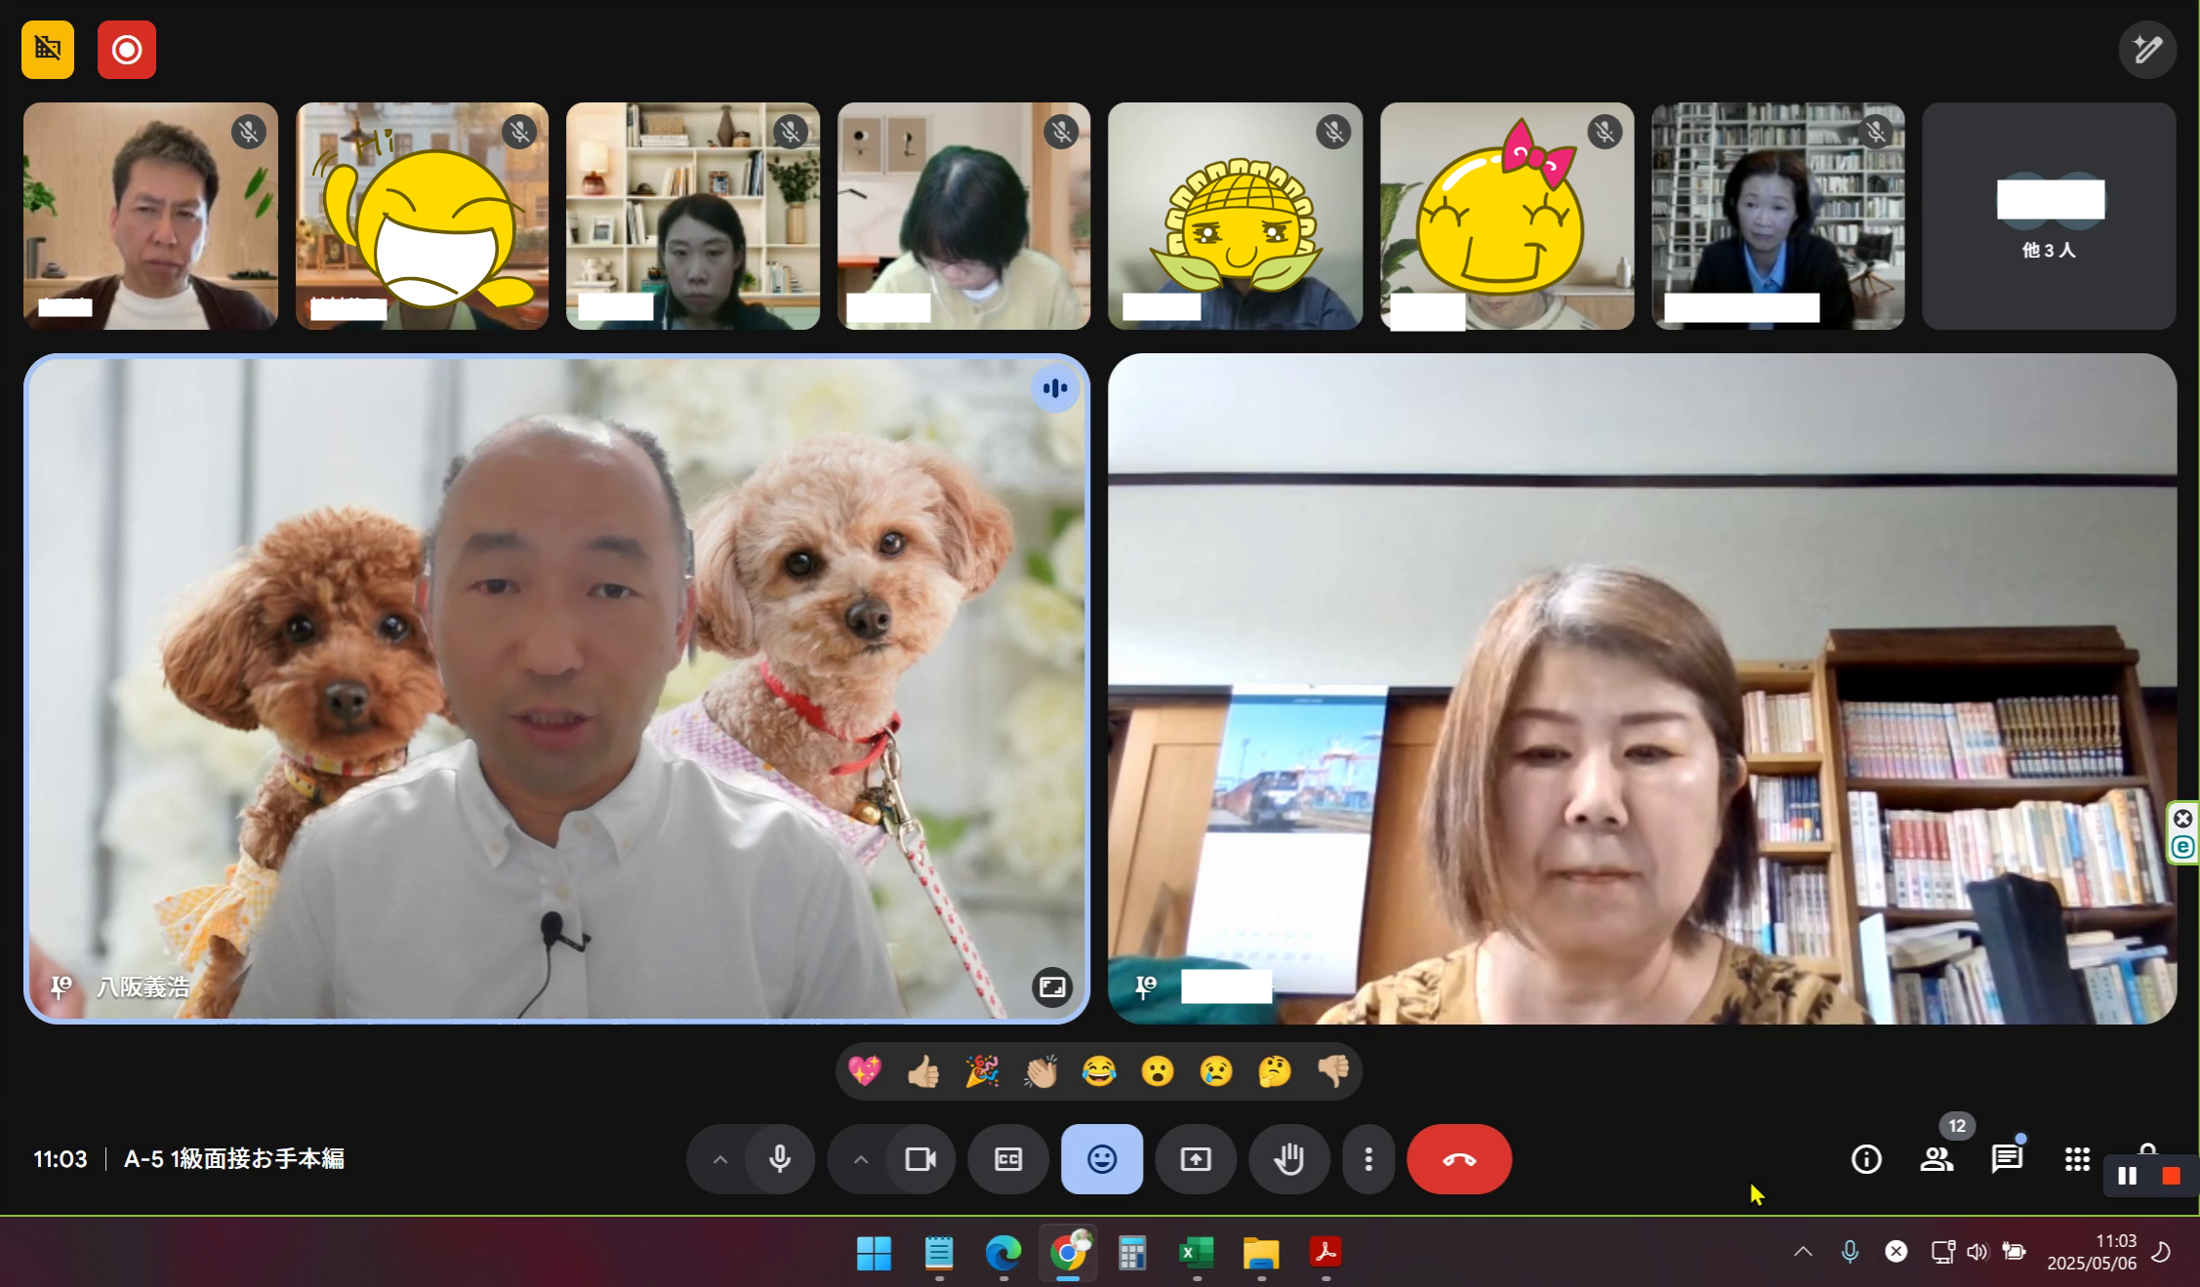2200x1287 pixels.
Task: Send the thumbs up reaction
Action: [x=923, y=1071]
